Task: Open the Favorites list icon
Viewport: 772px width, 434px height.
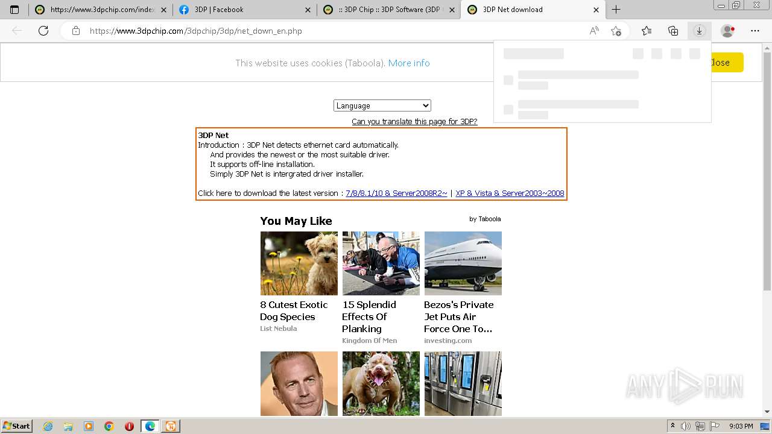Action: (647, 31)
